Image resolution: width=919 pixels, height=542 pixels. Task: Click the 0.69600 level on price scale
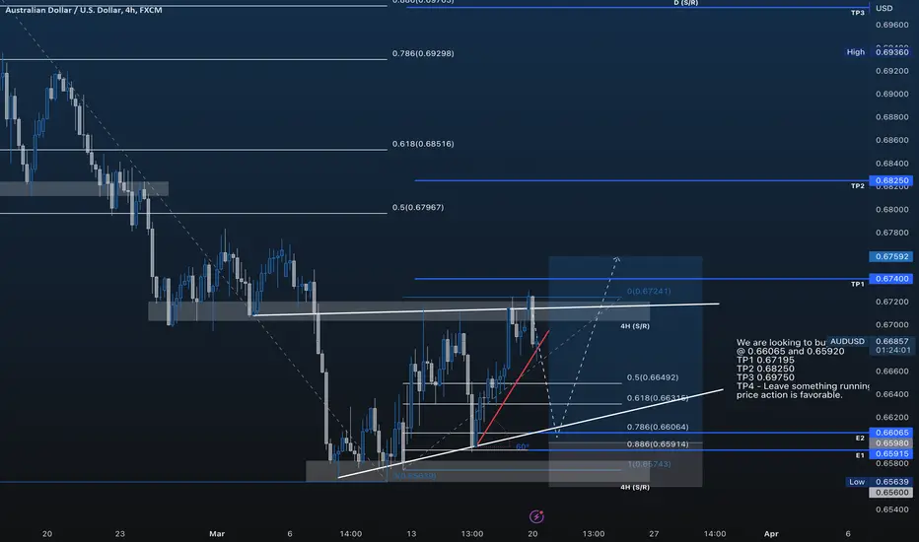892,25
